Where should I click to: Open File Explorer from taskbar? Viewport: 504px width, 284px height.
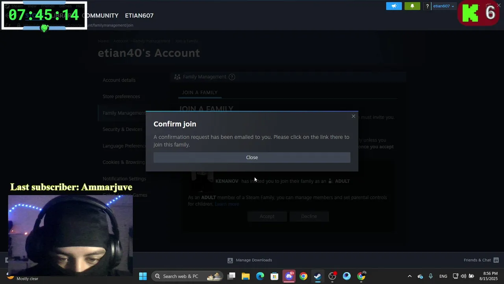(246, 276)
